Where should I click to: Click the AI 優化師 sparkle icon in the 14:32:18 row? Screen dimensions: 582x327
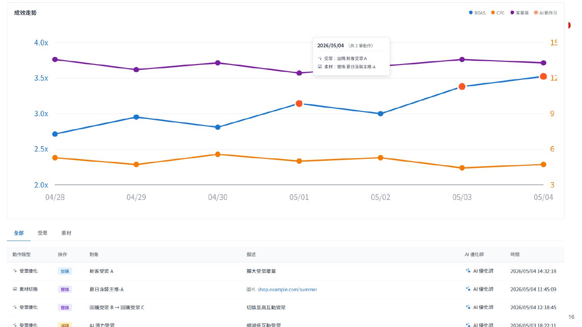click(x=468, y=271)
